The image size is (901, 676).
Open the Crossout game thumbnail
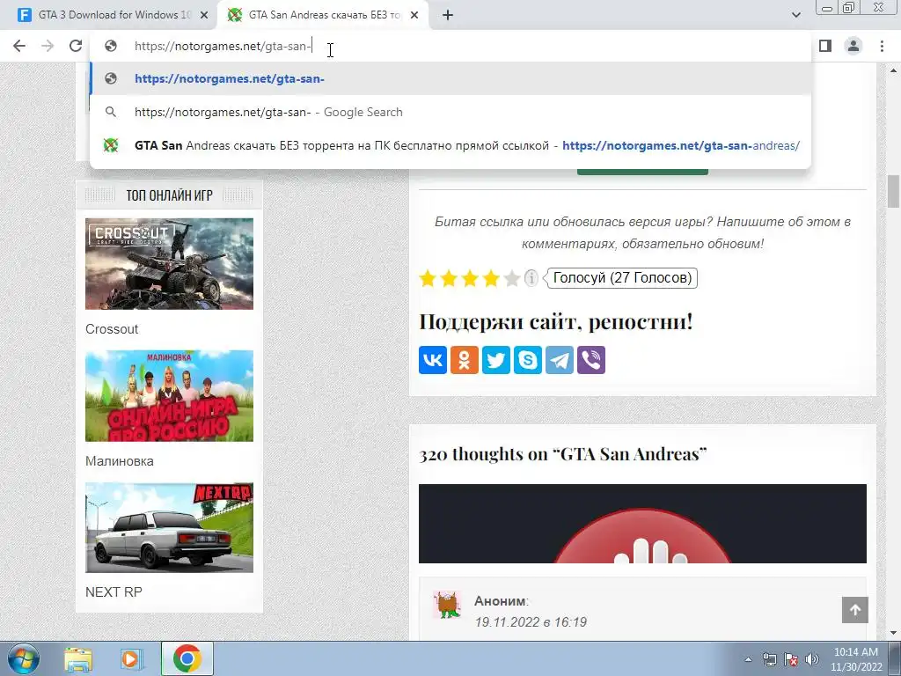169,264
